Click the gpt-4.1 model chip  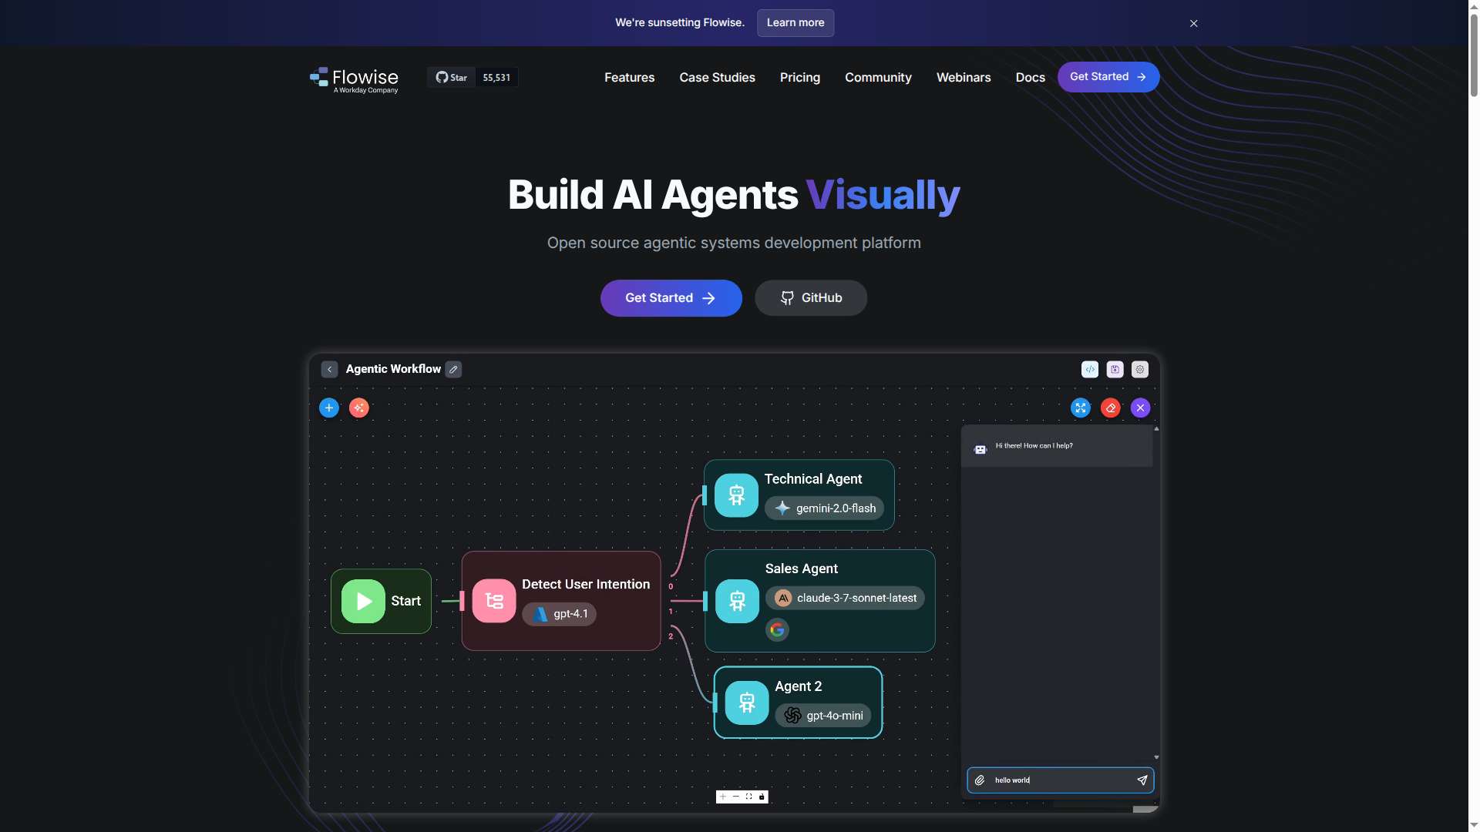(559, 614)
